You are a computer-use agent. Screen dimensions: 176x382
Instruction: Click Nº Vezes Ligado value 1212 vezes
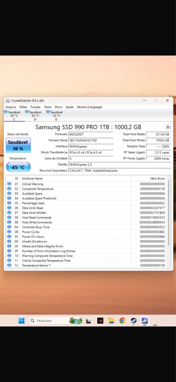tap(158, 153)
